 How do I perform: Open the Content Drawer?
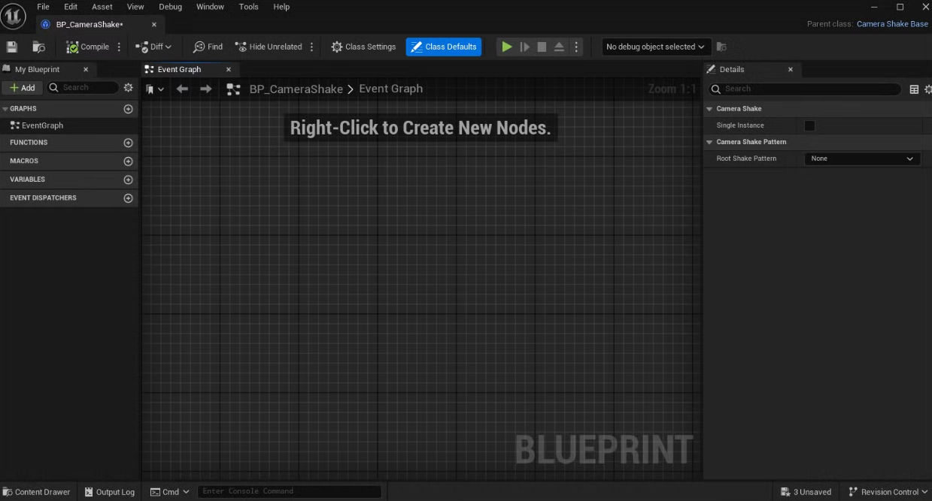pyautogui.click(x=37, y=492)
